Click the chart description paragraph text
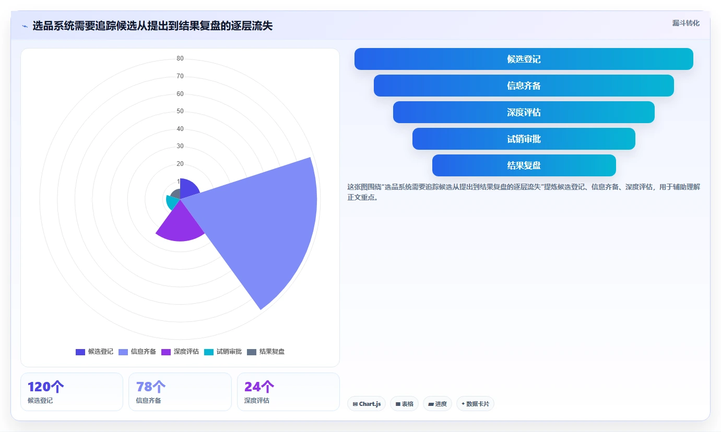 click(524, 192)
